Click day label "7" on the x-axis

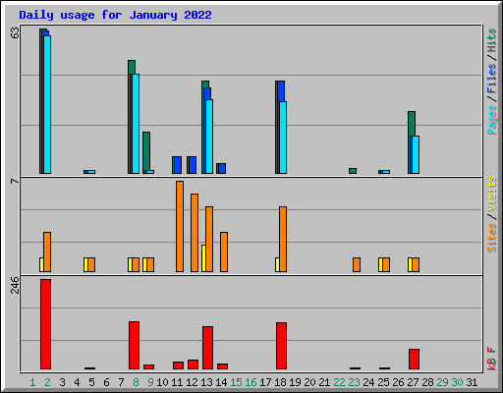coord(121,382)
